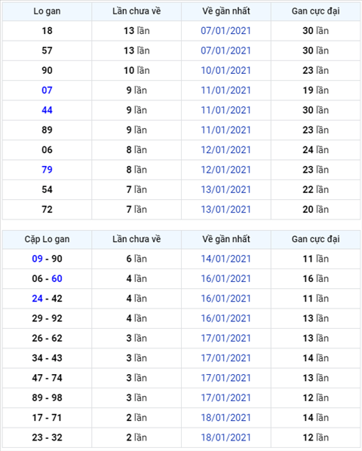Click date 16/01/2021 in row 29 - 92
This screenshot has height=451, width=362.
[225, 318]
